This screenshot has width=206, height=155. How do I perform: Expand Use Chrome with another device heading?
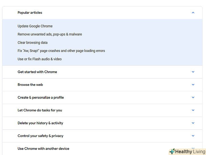[43, 148]
